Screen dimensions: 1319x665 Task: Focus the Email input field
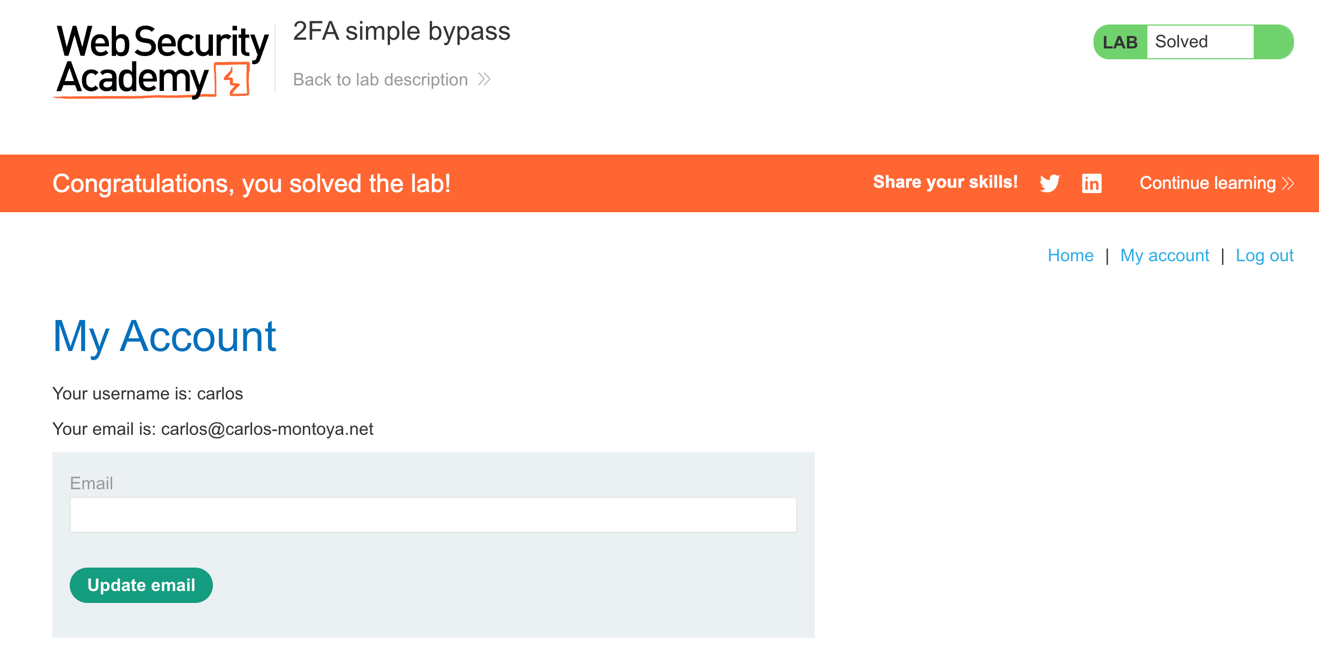click(x=433, y=514)
